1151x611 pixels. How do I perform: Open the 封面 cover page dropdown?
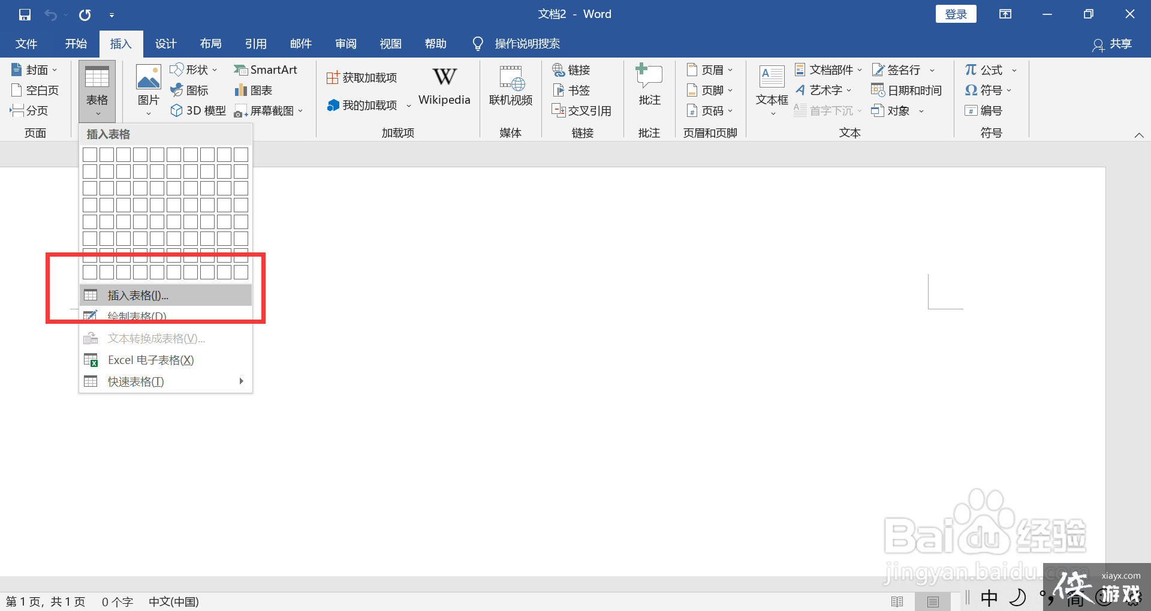click(34, 70)
